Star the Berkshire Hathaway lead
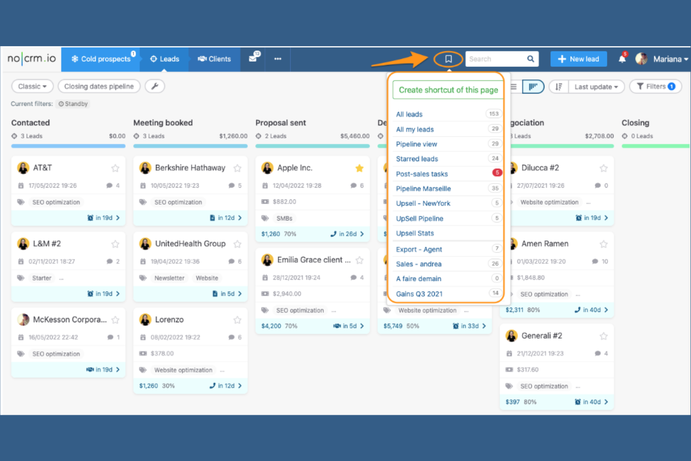The height and width of the screenshot is (461, 691). (237, 168)
